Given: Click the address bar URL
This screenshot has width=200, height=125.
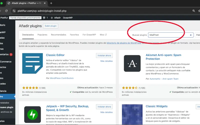Looking at the screenshot, I should click(42, 11).
